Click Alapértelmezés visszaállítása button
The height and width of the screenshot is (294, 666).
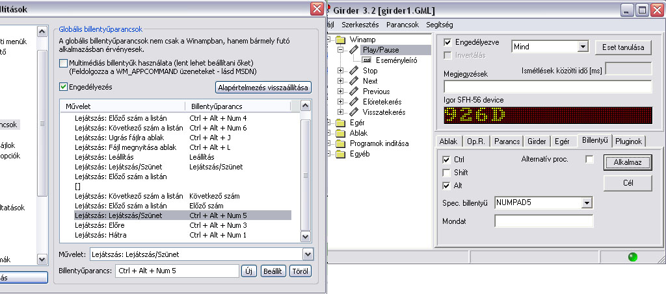point(263,88)
